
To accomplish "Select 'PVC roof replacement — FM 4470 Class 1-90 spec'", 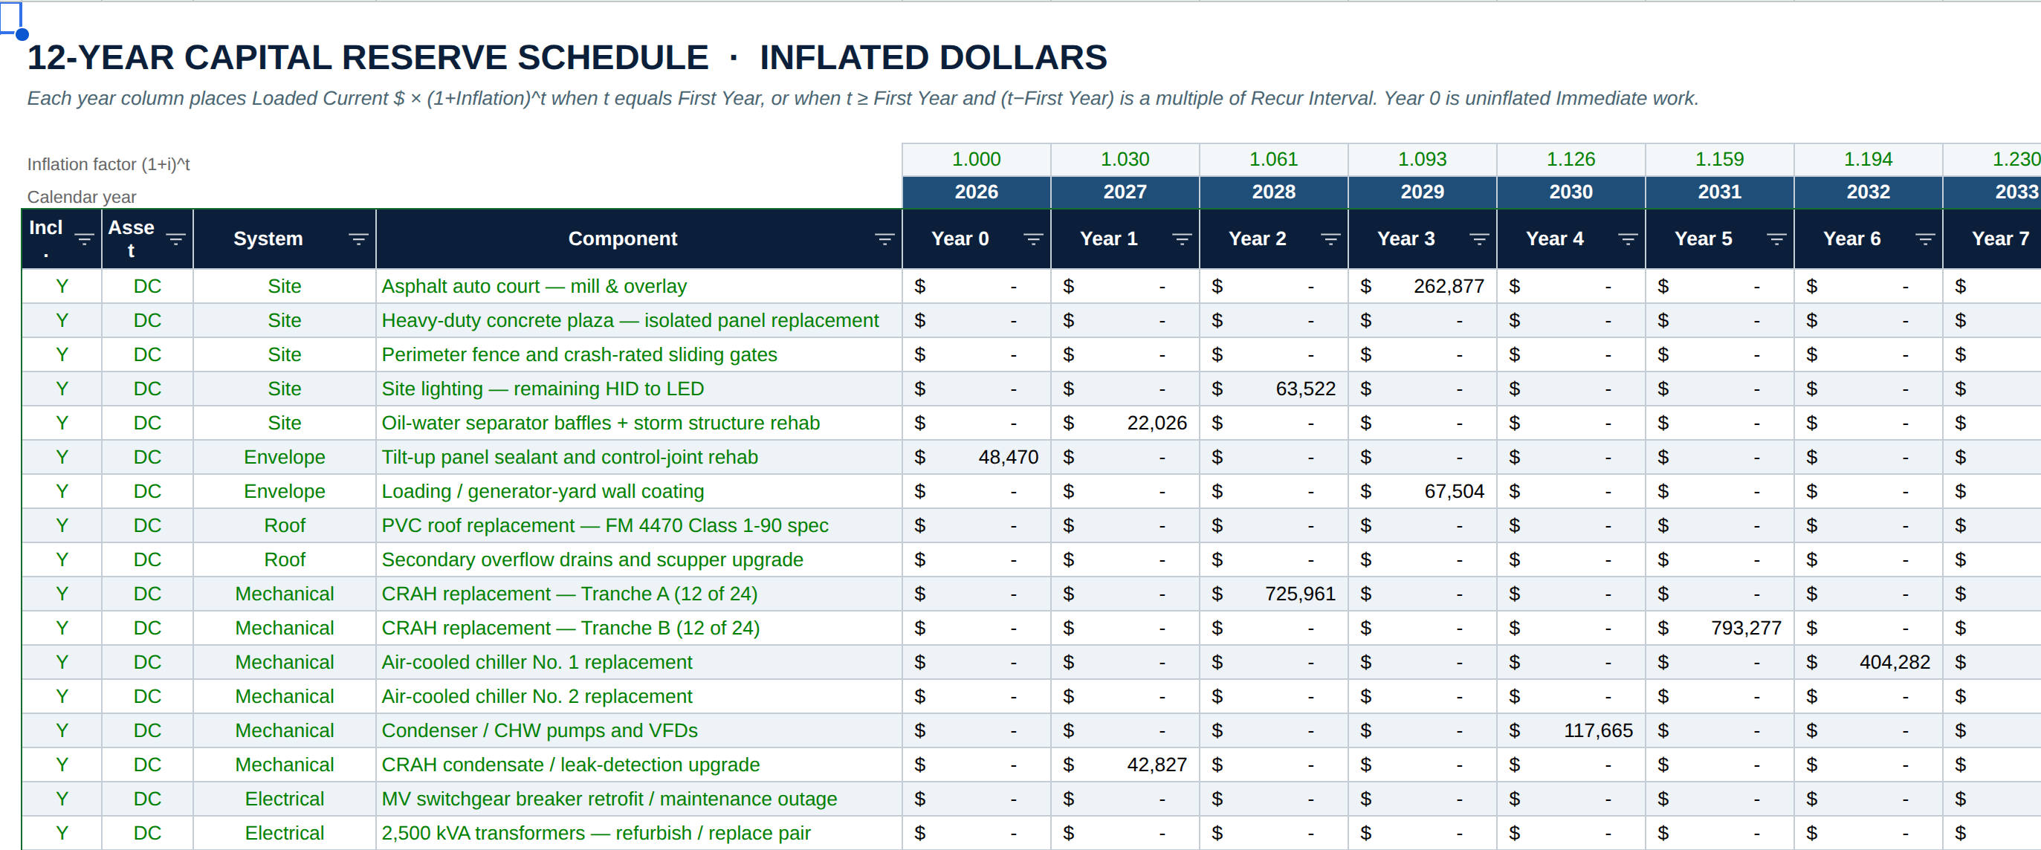I will click(x=638, y=525).
